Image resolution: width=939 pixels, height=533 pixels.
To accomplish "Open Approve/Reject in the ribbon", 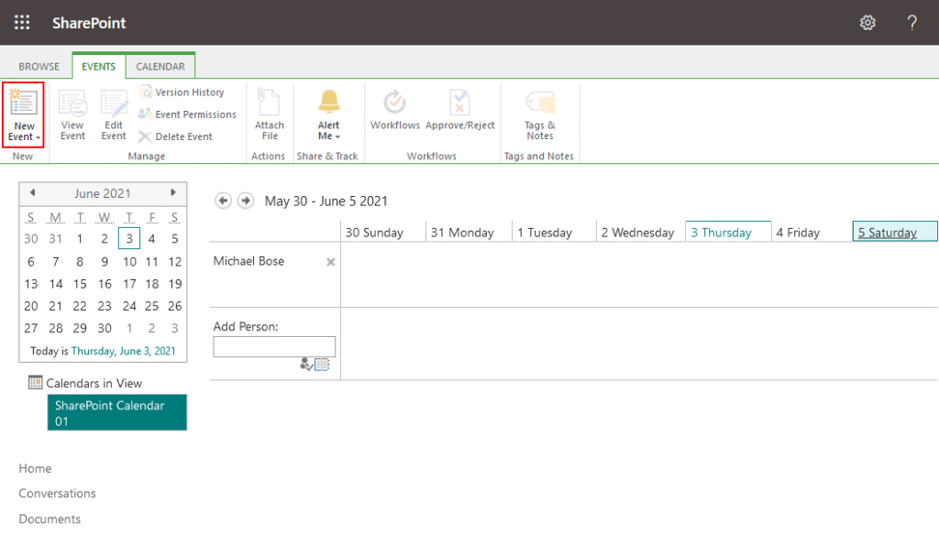I will coord(459,113).
